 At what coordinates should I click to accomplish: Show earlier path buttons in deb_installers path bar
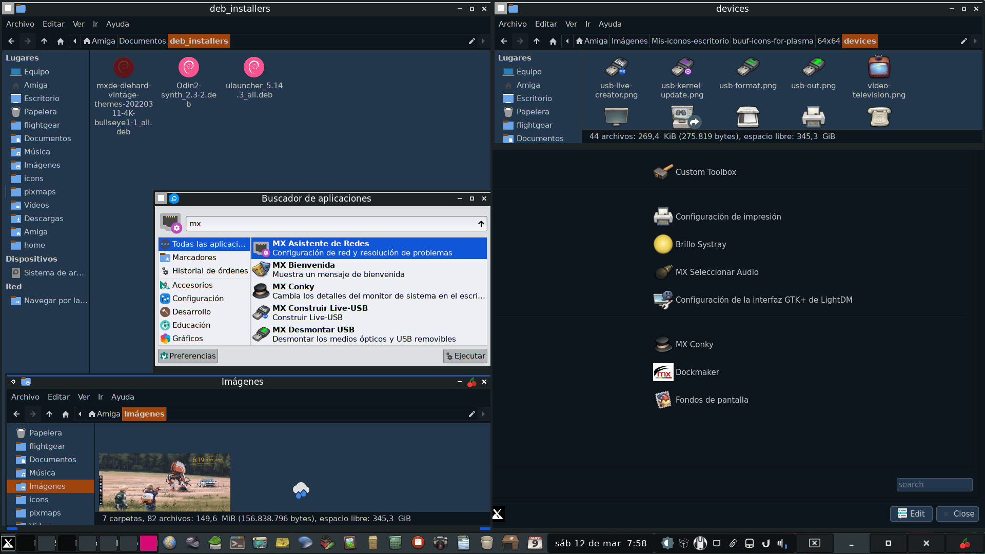pyautogui.click(x=75, y=41)
